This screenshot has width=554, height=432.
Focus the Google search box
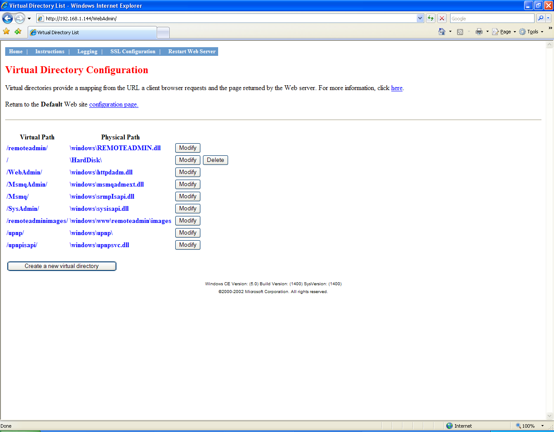(492, 18)
